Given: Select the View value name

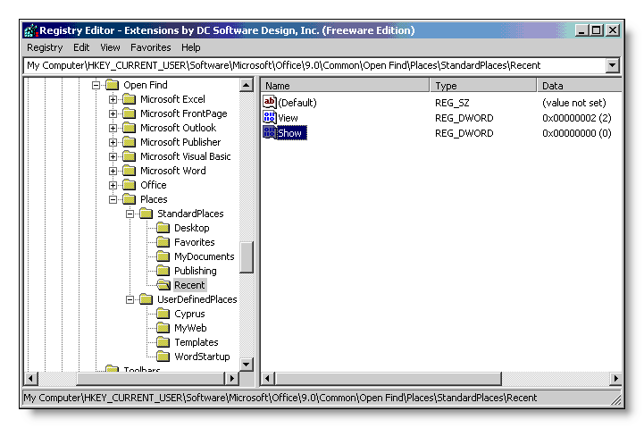Looking at the screenshot, I should [288, 118].
